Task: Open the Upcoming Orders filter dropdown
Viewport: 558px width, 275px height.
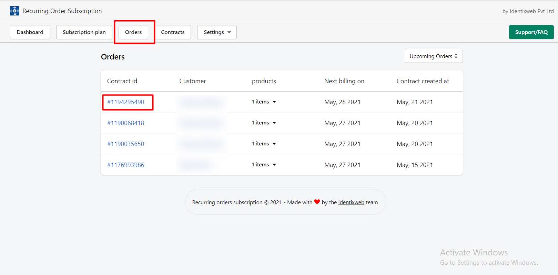Action: point(434,56)
